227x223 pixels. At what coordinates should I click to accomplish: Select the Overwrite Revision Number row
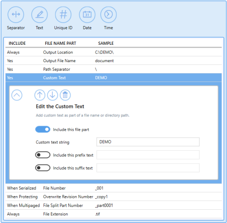[x=113, y=196]
